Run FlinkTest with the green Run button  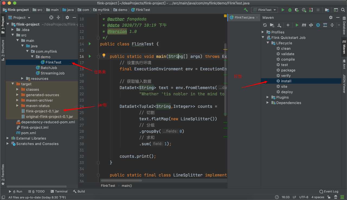pos(283,10)
